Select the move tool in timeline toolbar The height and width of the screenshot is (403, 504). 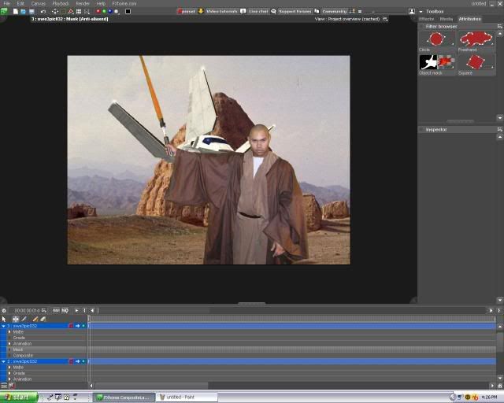[16, 319]
